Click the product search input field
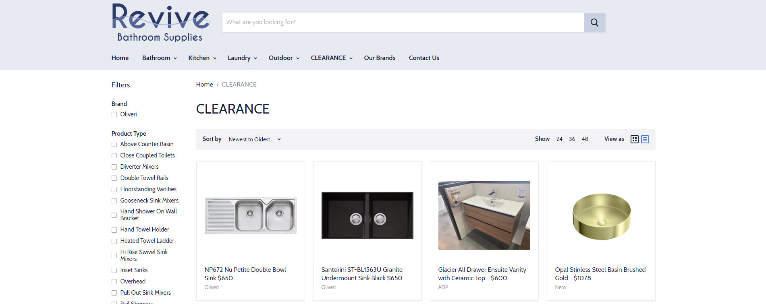This screenshot has height=304, width=766. tap(403, 23)
